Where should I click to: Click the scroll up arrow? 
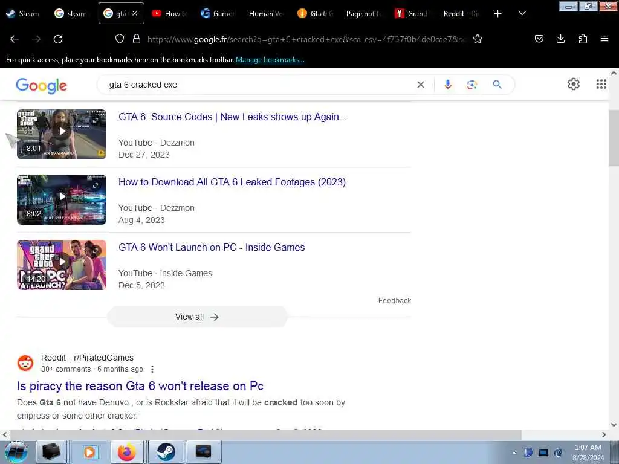(x=614, y=73)
